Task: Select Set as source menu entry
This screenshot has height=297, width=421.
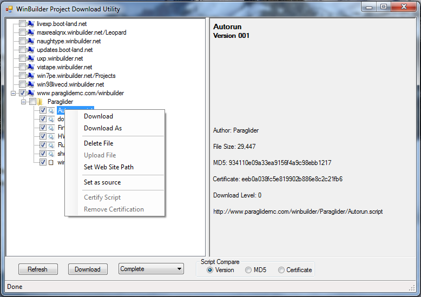Action: coord(102,182)
